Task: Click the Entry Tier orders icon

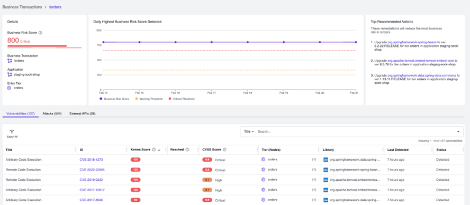Action: pos(10,87)
